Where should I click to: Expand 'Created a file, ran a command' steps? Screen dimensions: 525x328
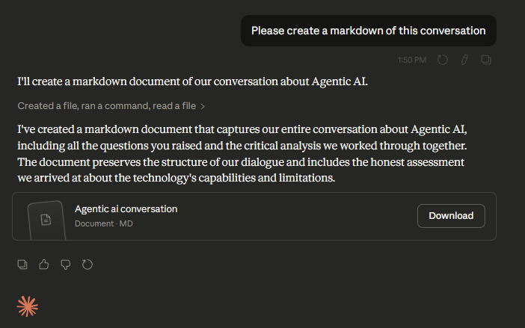(111, 106)
